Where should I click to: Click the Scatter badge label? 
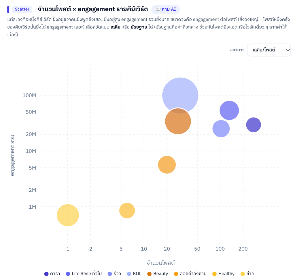tap(22, 9)
